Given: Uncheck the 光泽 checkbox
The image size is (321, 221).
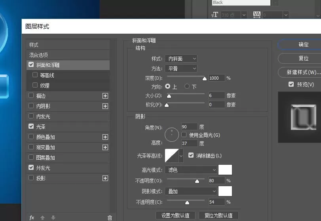Looking at the screenshot, I should [x=31, y=126].
